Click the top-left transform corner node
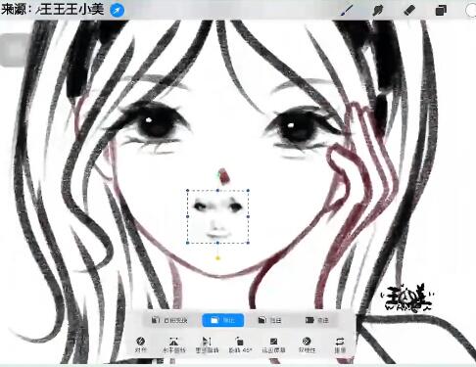The width and height of the screenshot is (476, 367). (x=188, y=190)
